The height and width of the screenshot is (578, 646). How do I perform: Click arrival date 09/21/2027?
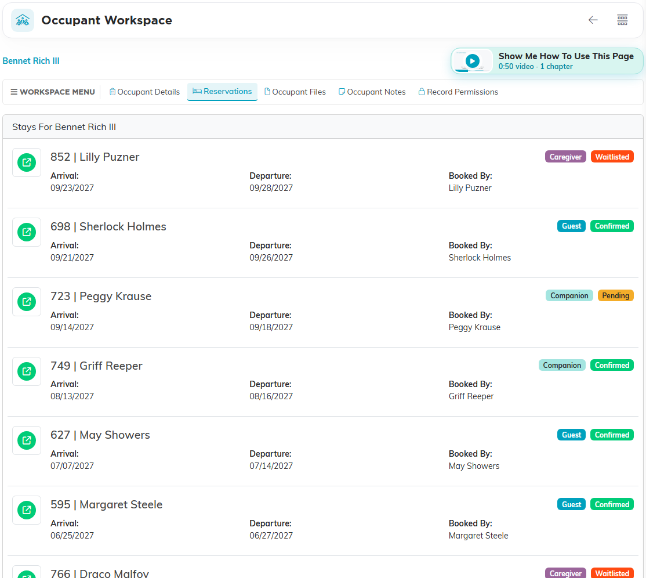coord(72,258)
